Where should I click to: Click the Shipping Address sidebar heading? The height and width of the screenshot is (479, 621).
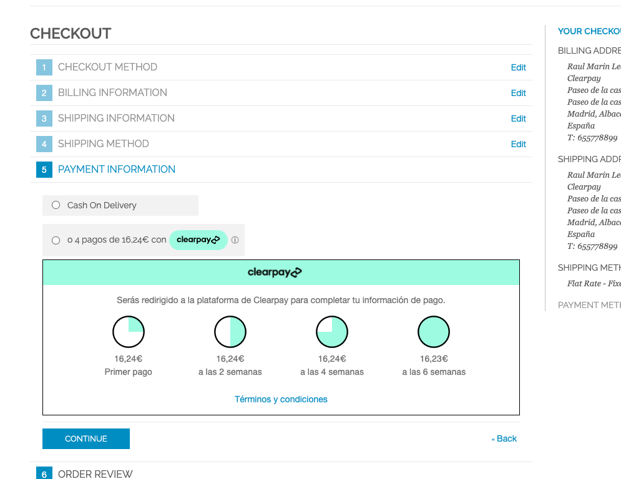pyautogui.click(x=589, y=159)
